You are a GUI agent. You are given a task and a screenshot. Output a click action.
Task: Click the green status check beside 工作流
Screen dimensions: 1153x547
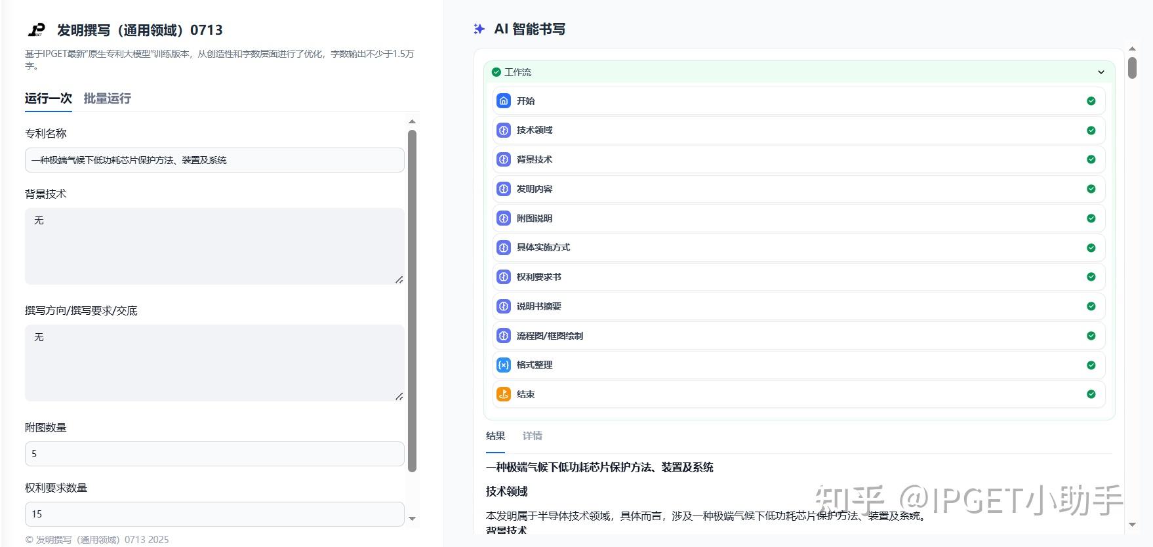coord(496,72)
